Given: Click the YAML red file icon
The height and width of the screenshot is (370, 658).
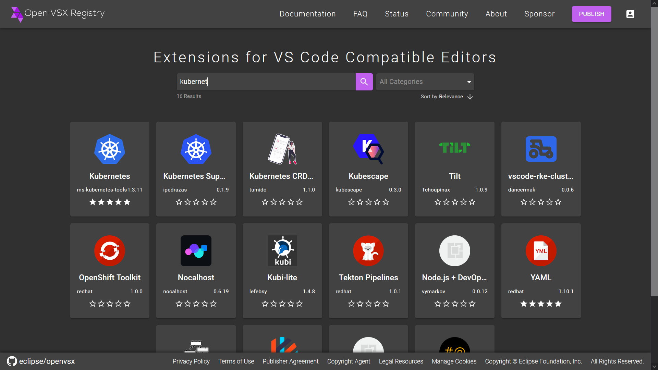Looking at the screenshot, I should pyautogui.click(x=541, y=251).
